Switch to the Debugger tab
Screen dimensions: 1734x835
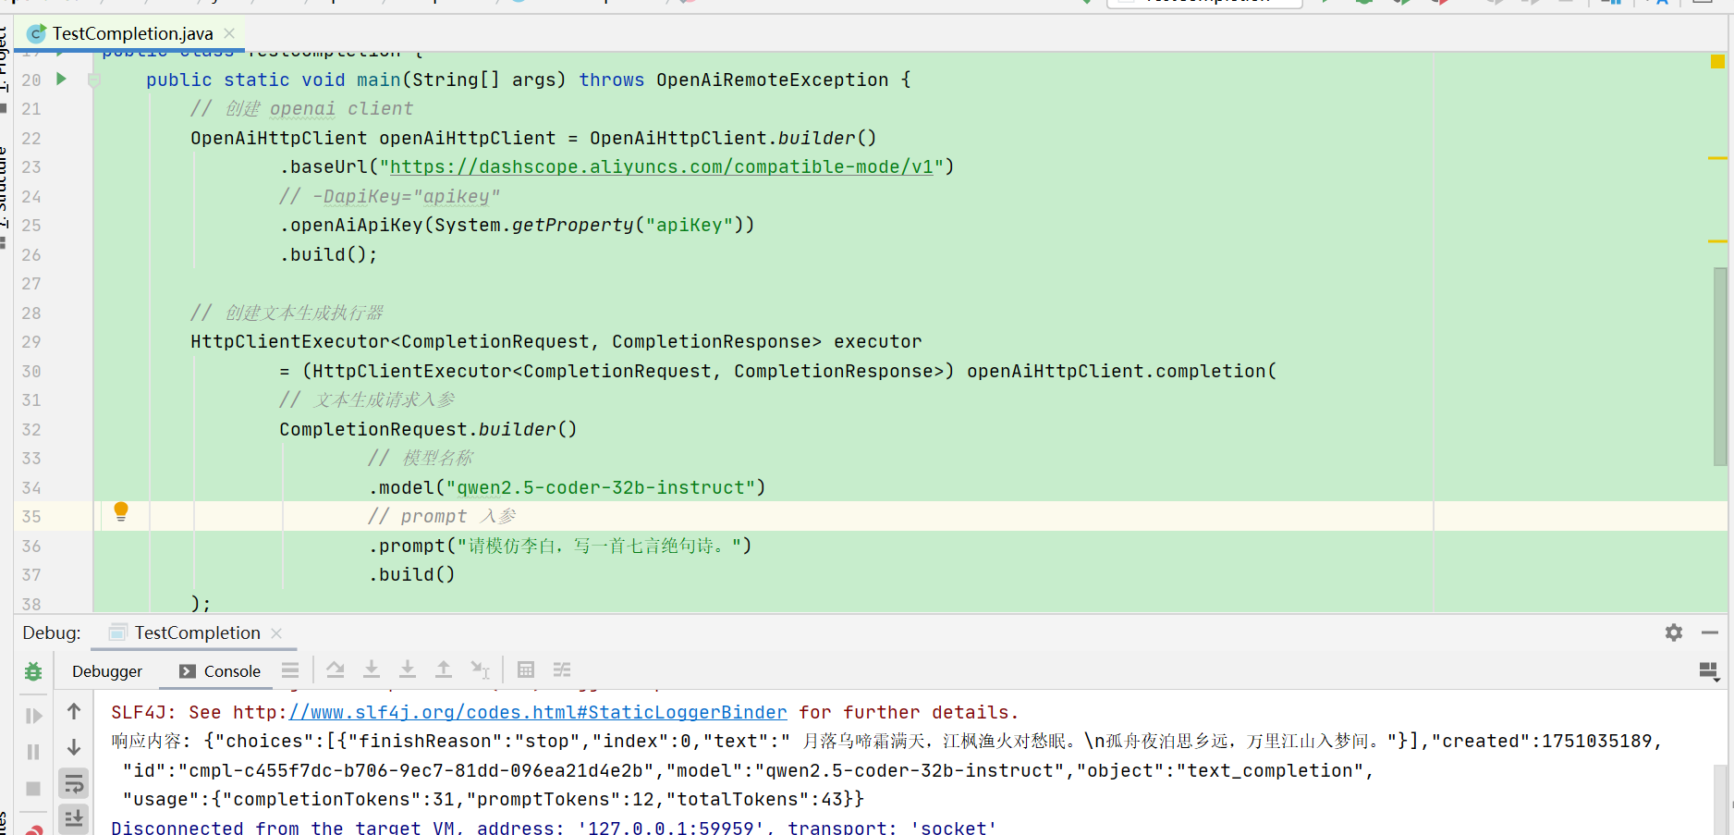tap(107, 671)
